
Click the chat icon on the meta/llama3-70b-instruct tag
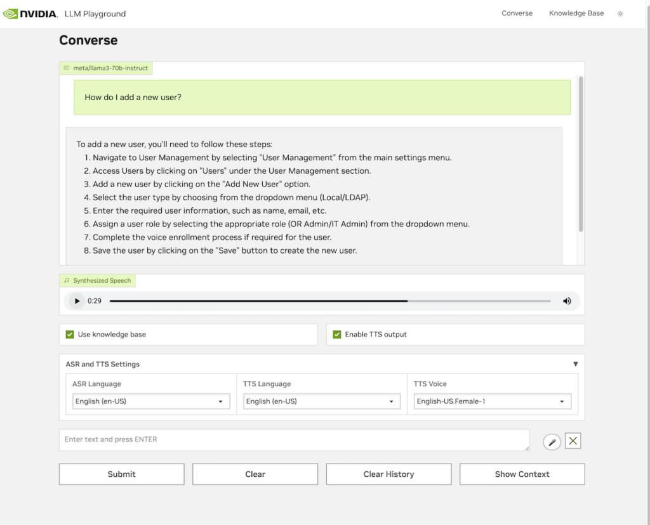tap(65, 68)
